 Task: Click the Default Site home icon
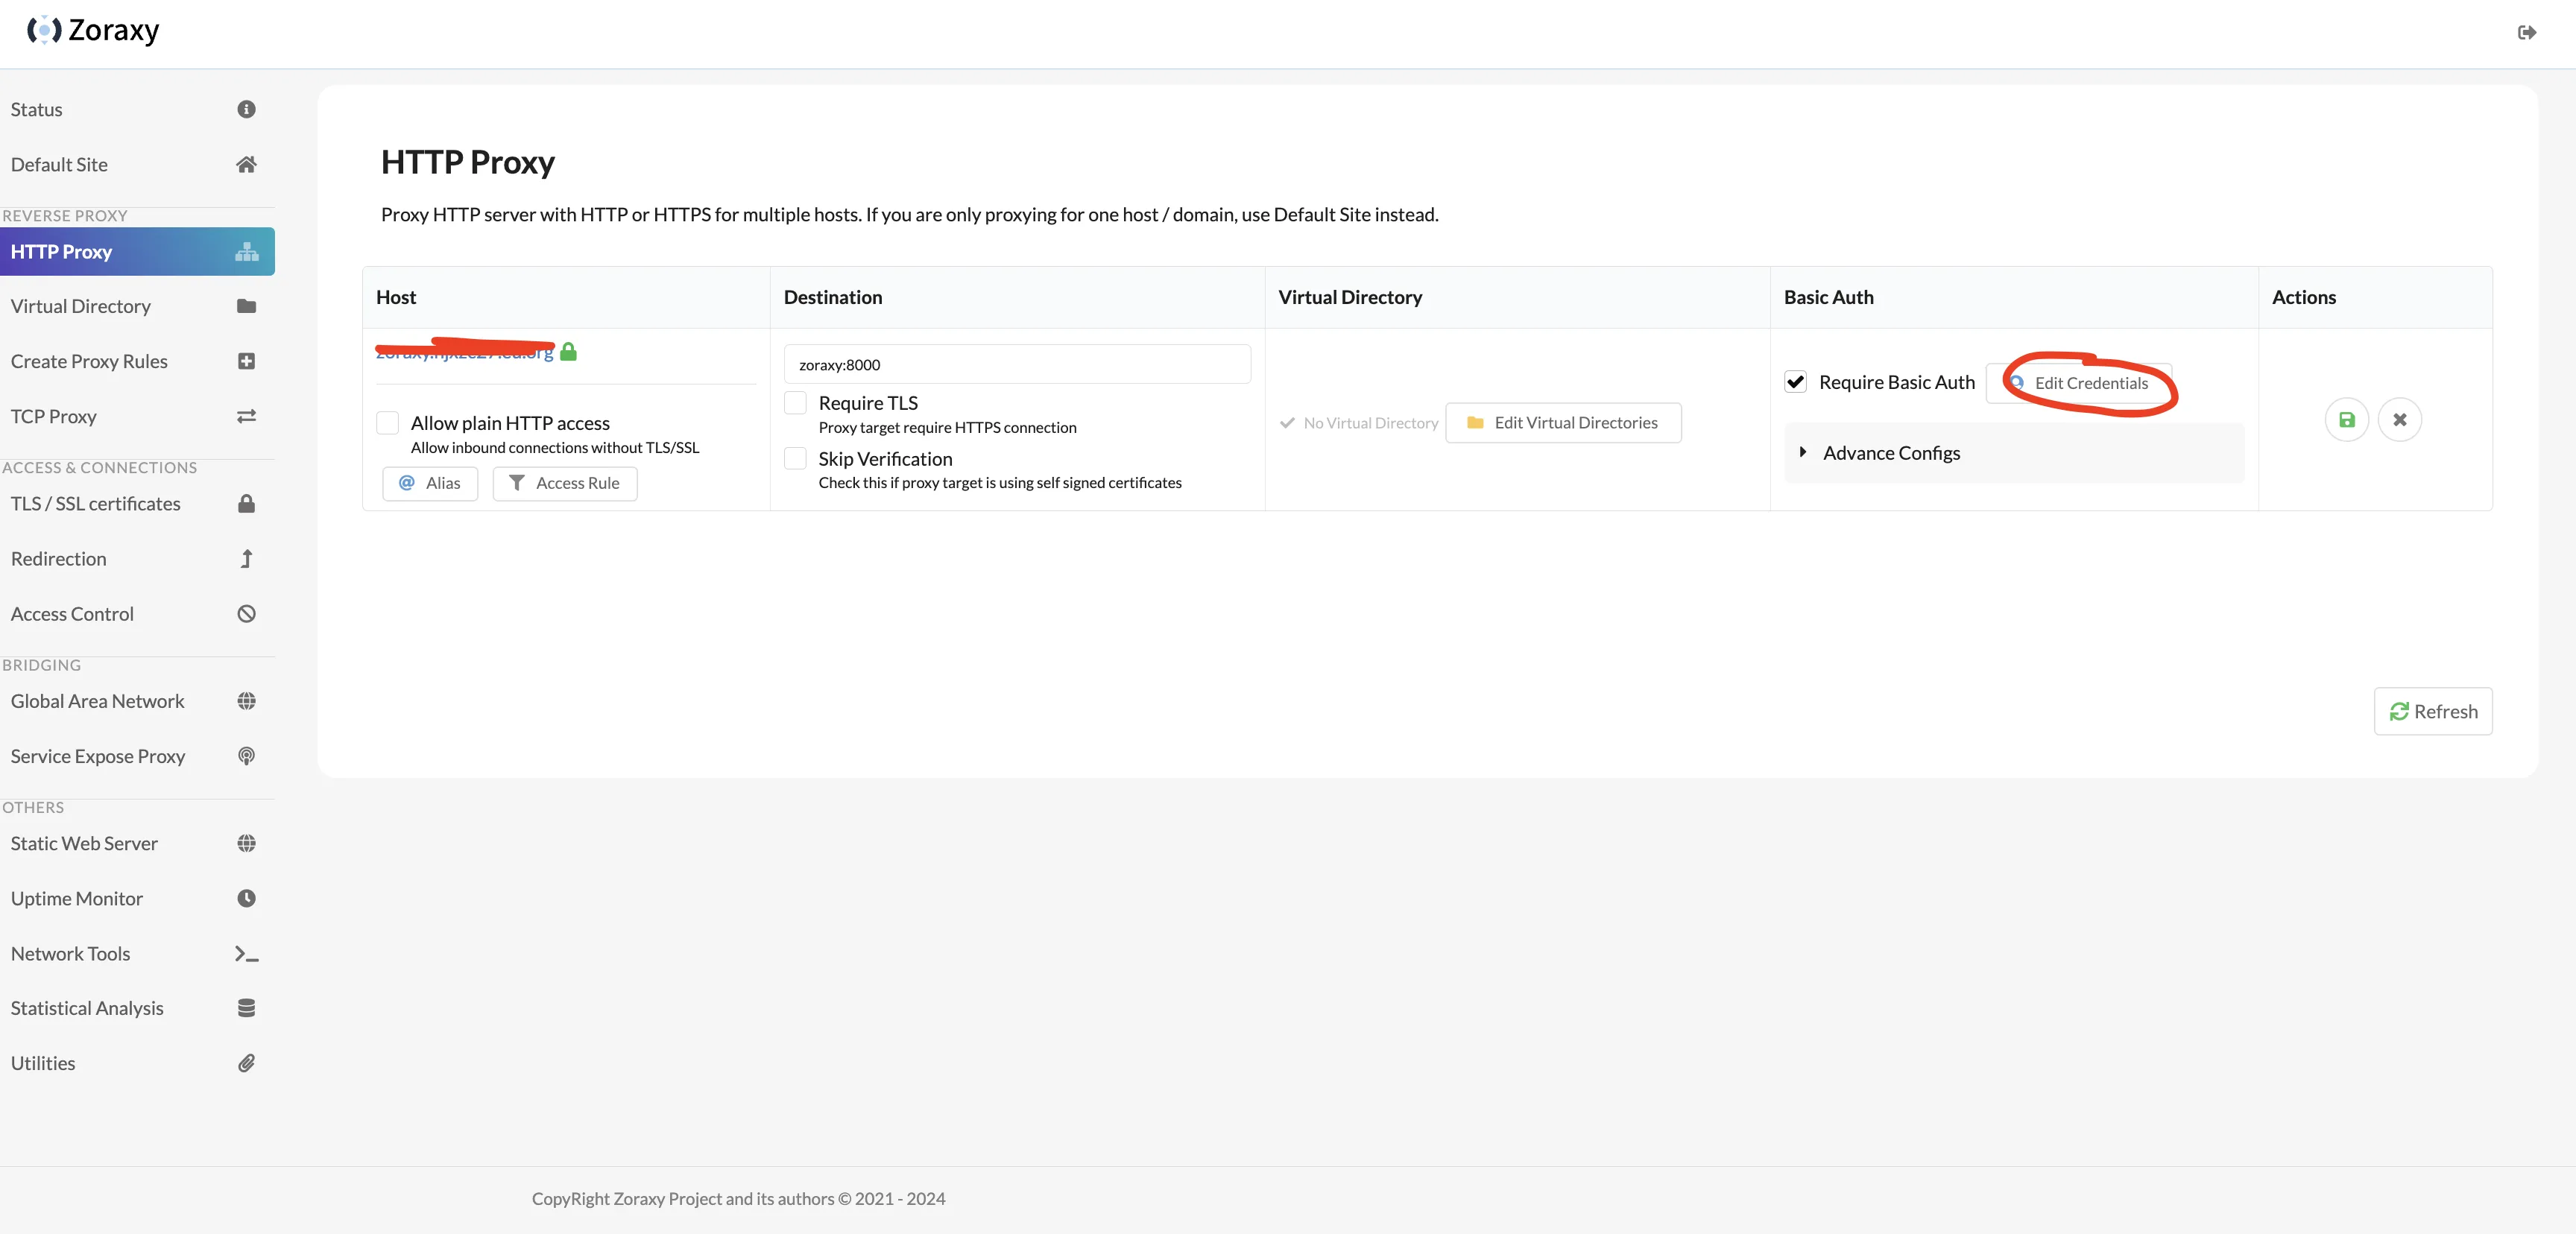click(x=246, y=164)
